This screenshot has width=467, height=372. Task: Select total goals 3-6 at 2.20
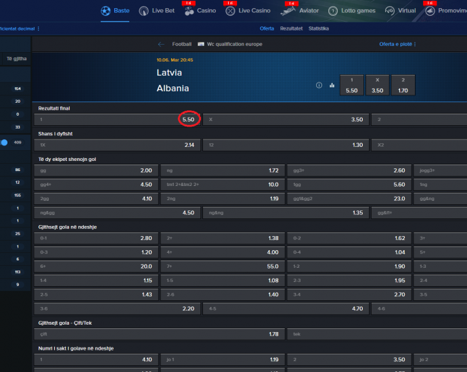coord(117,308)
